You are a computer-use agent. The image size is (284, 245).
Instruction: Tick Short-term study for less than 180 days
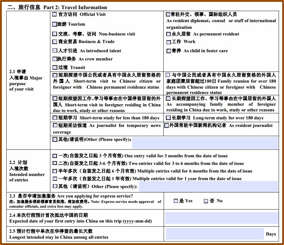(55, 118)
